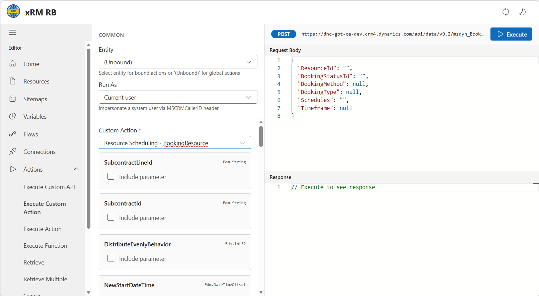
Task: Click the Sitemaps icon
Action: pos(13,99)
